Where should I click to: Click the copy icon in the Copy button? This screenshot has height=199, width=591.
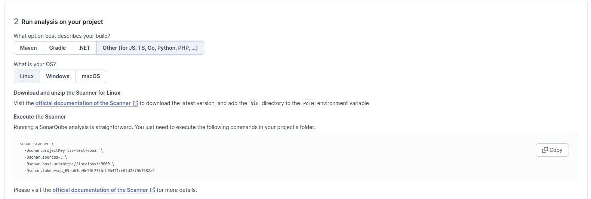coord(545,150)
